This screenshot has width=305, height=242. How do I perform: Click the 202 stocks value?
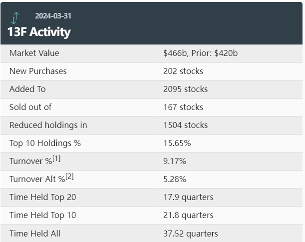pos(183,71)
